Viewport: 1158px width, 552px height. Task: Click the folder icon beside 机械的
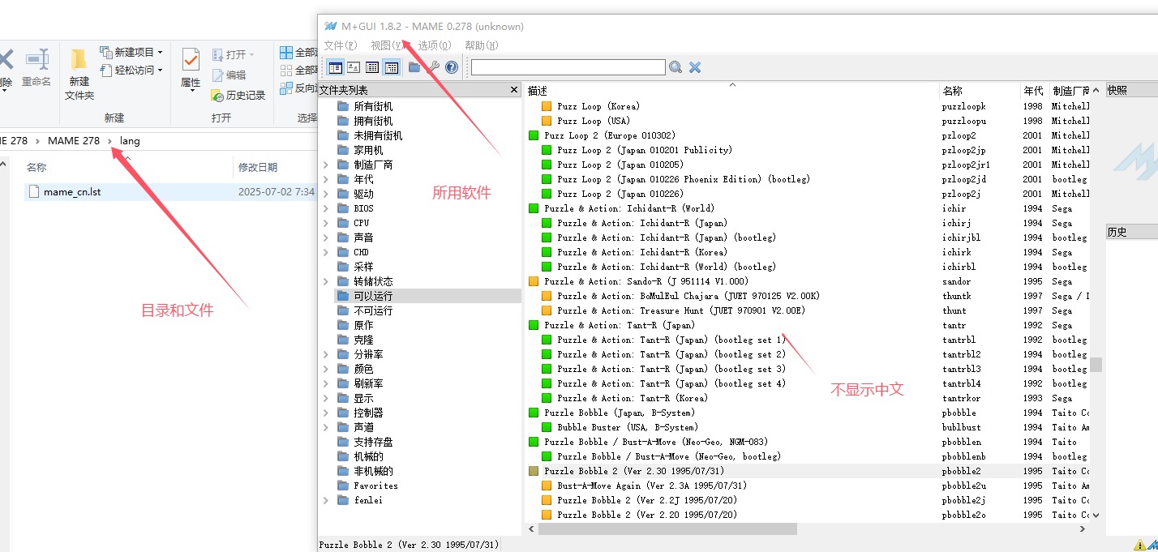[343, 456]
